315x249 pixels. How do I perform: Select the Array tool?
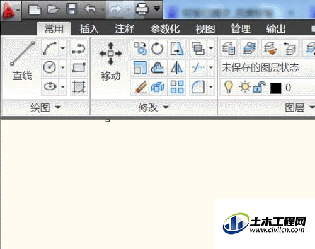(x=177, y=87)
